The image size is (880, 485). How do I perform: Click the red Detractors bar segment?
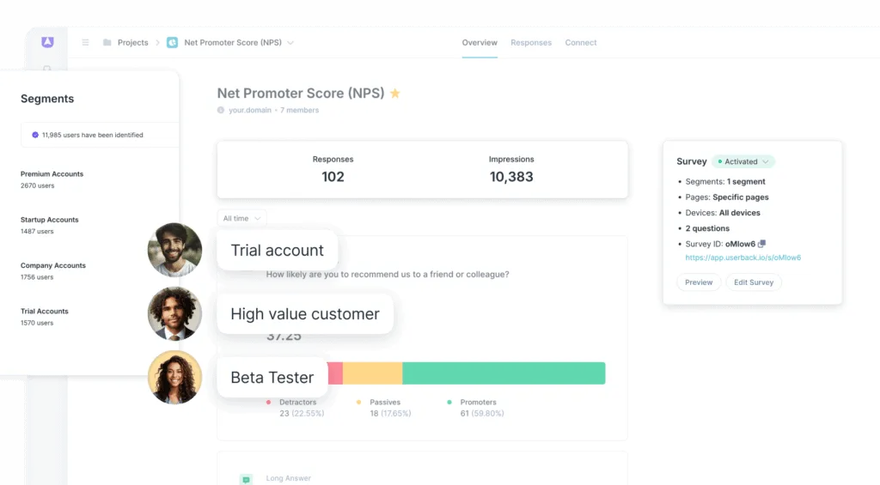(336, 373)
